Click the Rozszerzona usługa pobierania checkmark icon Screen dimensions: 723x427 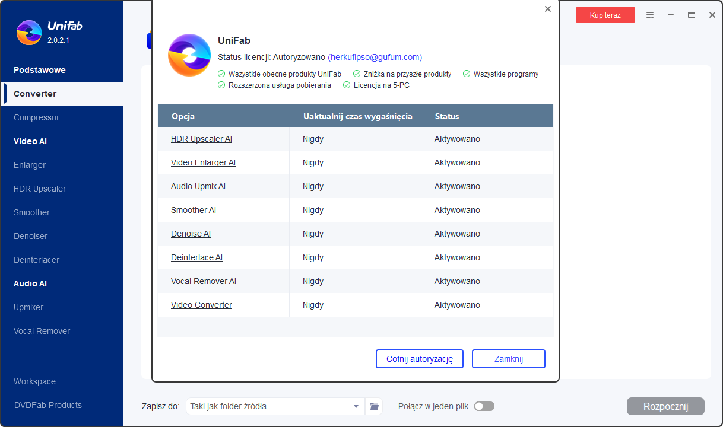click(221, 85)
